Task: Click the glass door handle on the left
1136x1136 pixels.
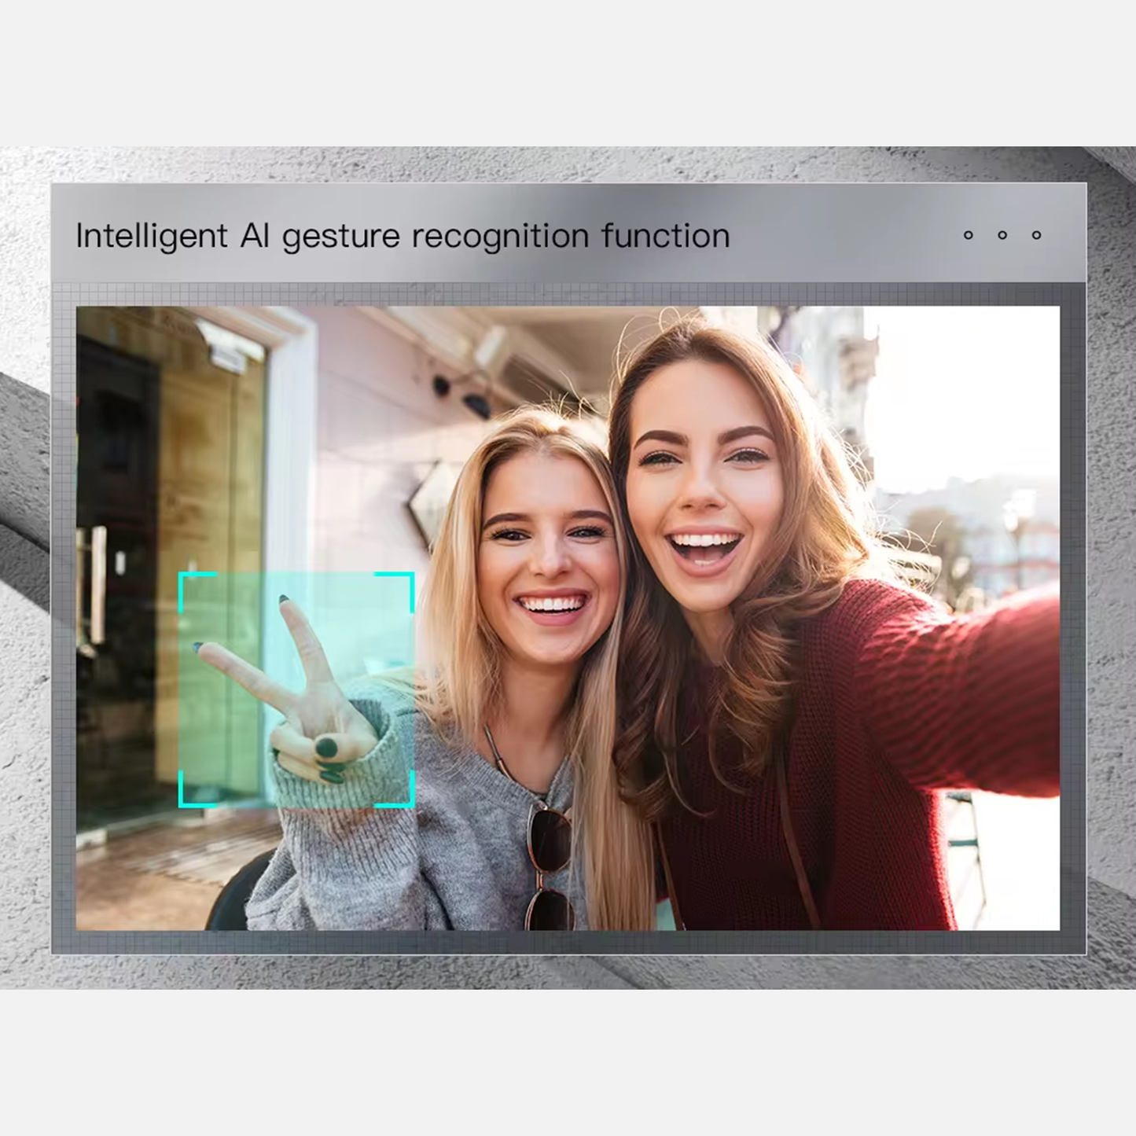Action: pos(97,586)
